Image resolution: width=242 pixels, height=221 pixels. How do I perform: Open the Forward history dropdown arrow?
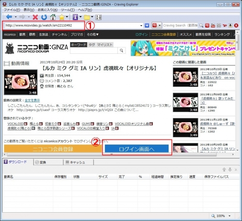(x=29, y=17)
